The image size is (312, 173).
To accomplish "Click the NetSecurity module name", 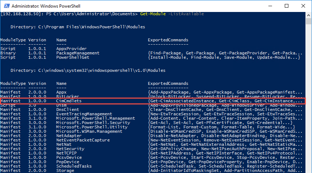I will (x=70, y=149).
